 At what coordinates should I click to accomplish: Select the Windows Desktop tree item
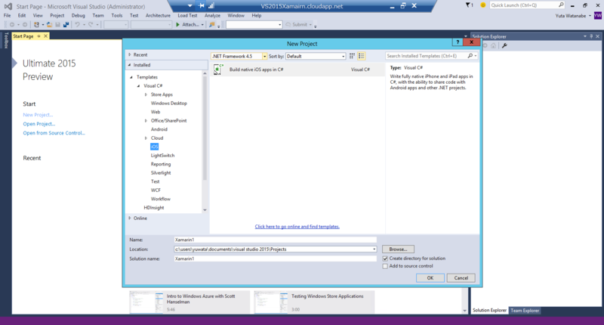(168, 104)
